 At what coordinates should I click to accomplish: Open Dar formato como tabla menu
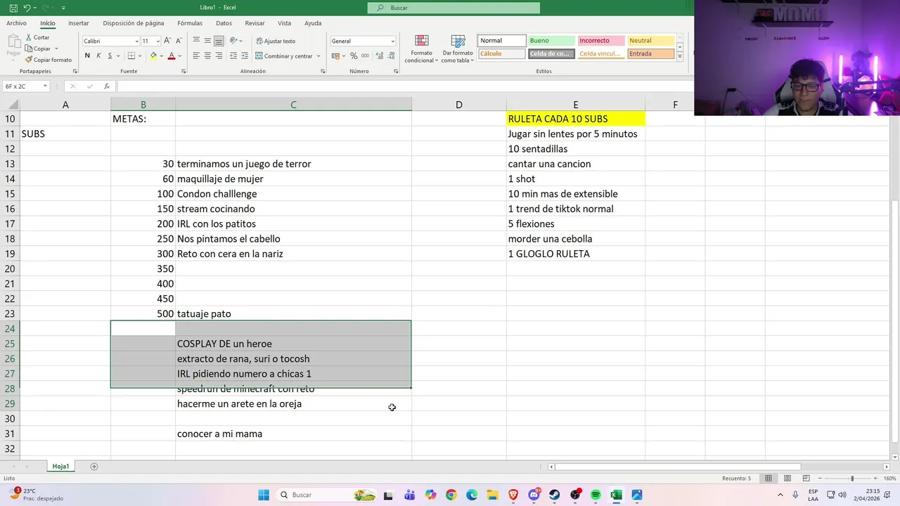point(458,48)
